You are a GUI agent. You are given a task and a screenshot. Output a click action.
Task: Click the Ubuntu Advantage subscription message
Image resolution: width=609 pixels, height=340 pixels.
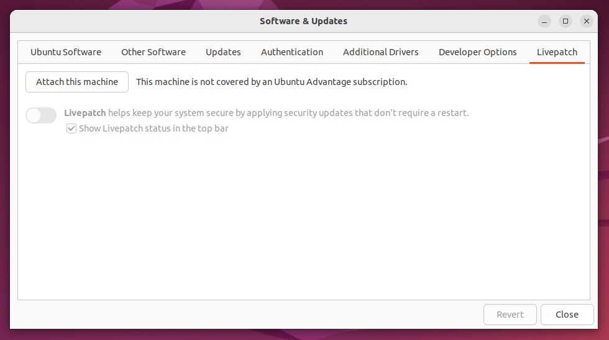[272, 82]
